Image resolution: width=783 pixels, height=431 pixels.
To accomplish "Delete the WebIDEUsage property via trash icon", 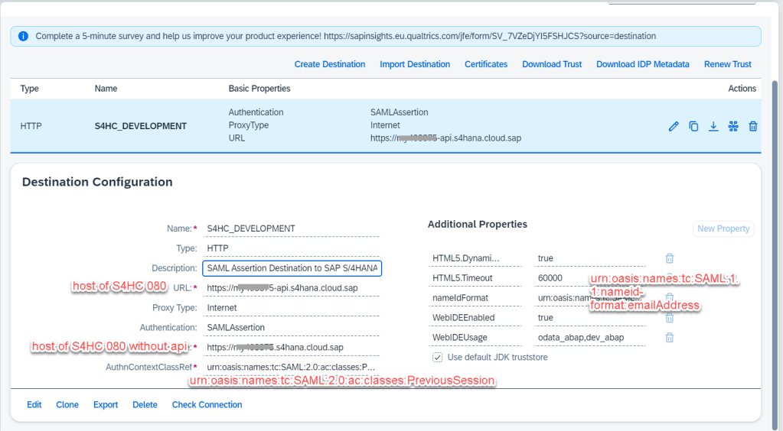I will click(x=670, y=337).
